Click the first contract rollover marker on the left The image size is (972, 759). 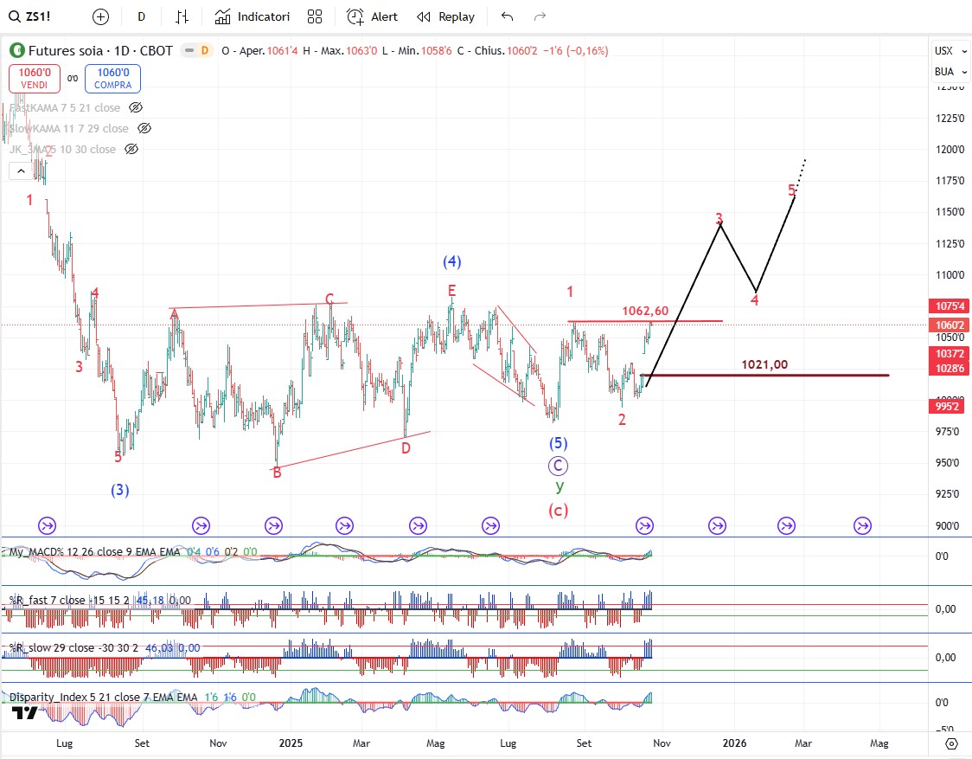(x=47, y=526)
